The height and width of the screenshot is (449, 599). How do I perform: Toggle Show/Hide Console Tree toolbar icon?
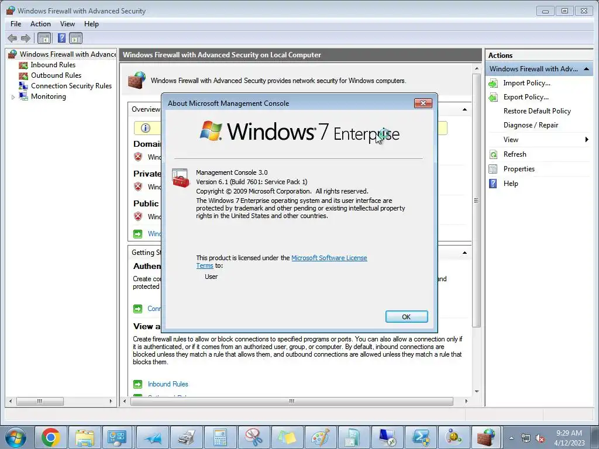[44, 38]
